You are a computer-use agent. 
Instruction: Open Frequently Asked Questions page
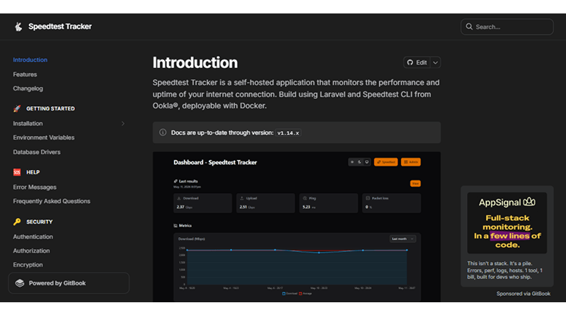[52, 201]
